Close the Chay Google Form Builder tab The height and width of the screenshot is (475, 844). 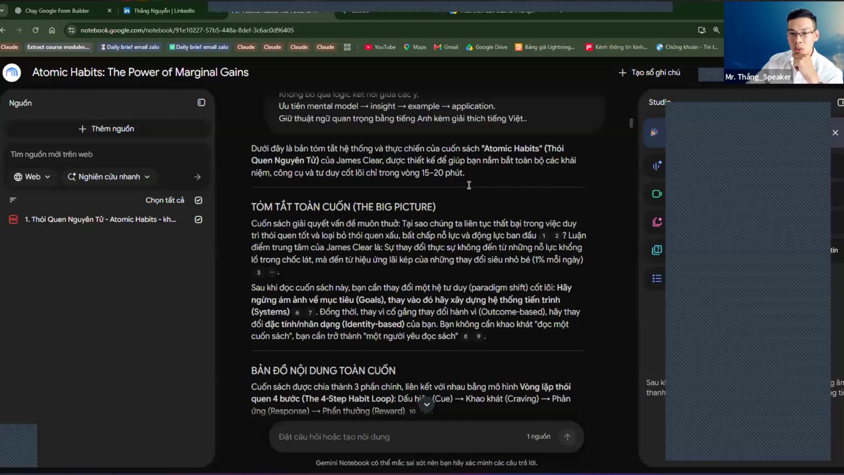(x=109, y=11)
